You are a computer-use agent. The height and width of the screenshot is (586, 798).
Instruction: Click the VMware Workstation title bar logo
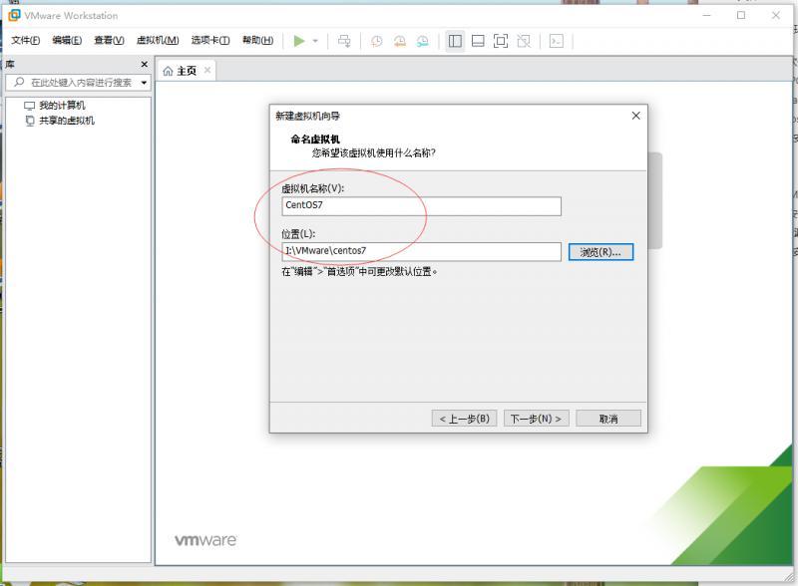point(15,15)
